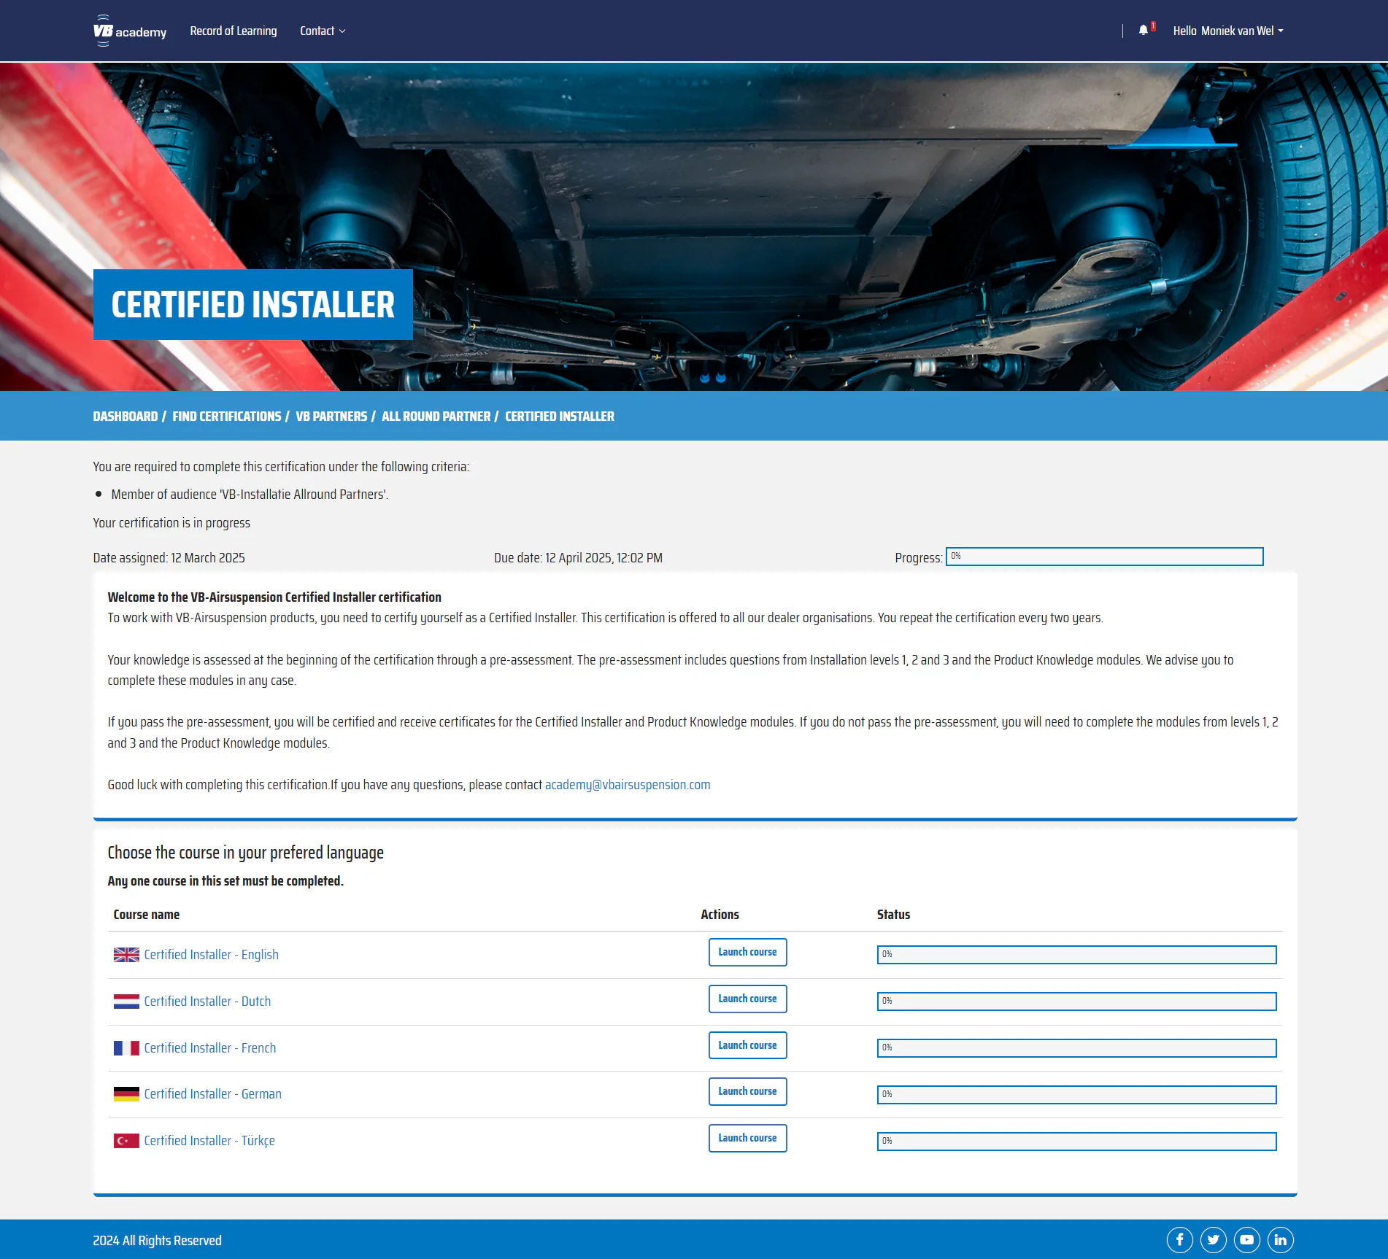Click the VB academy logo
Viewport: 1388px width, 1259px height.
[129, 31]
